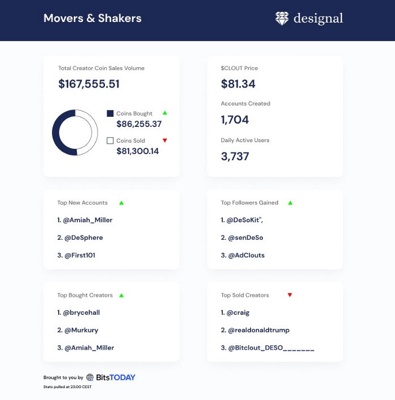
Task: Click the Total Creator Coin Sales Volume label
Action: pos(102,68)
